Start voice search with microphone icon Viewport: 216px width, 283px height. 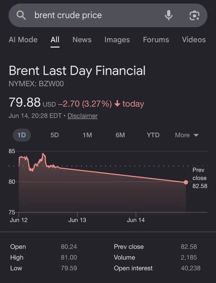169,15
